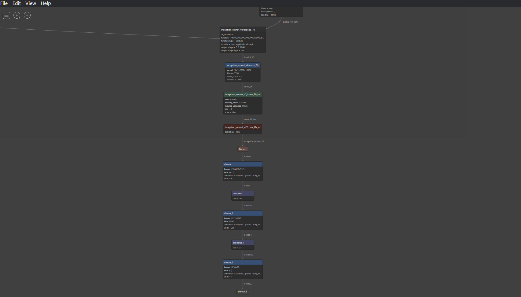Screen dimensions: 521x297
Task: Click the zoom out magnifier icon
Action: click(27, 15)
